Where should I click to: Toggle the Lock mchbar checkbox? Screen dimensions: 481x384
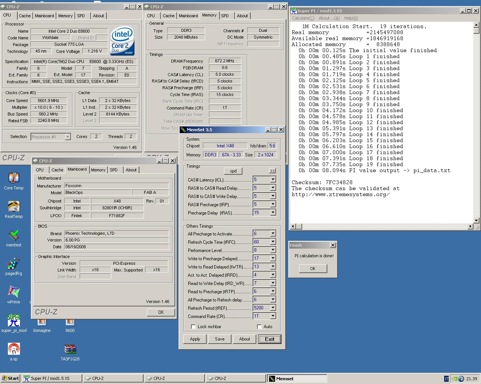(193, 327)
